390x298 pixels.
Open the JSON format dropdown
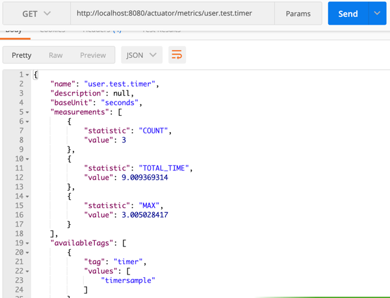[x=142, y=55]
